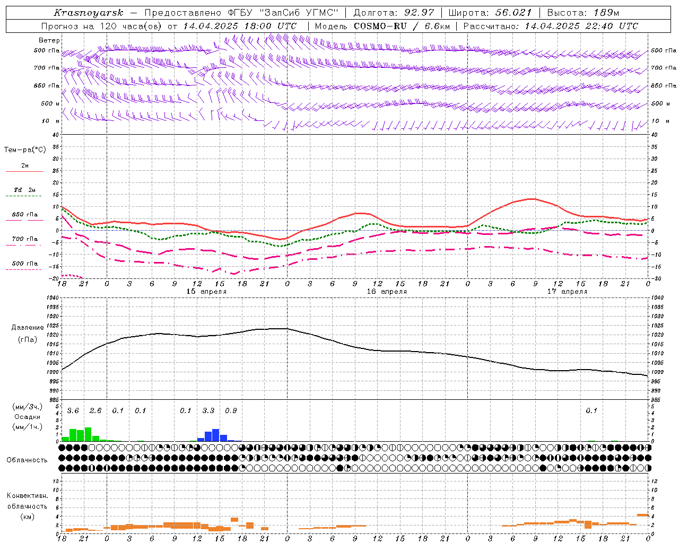Click the 'Облачность' cloud cover label
This screenshot has height=543, width=679.
tap(27, 460)
